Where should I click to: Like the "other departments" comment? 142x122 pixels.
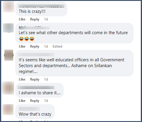coord(22,46)
